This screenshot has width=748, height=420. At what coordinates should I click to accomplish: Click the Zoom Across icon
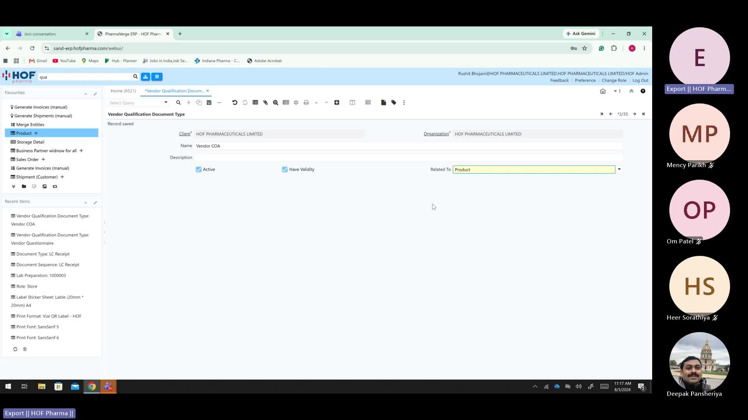tap(275, 103)
